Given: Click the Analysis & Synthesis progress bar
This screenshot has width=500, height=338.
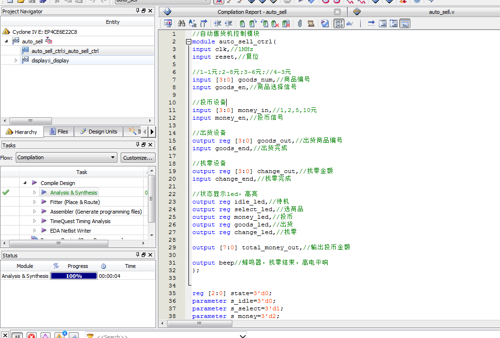Looking at the screenshot, I should click(74, 276).
